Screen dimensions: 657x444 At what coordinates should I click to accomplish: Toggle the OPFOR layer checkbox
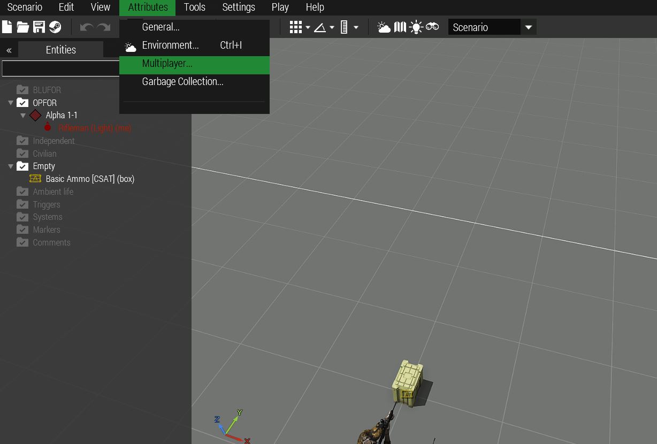click(22, 103)
